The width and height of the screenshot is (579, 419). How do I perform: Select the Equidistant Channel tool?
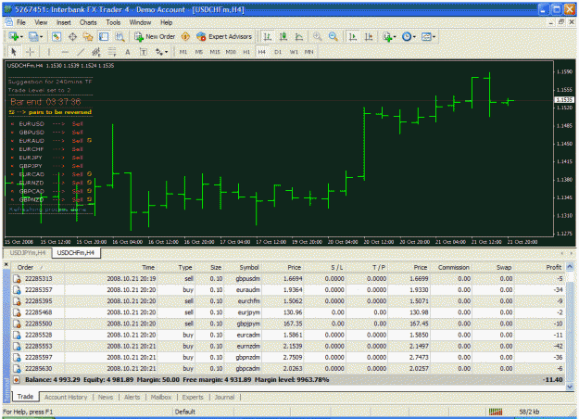(x=96, y=52)
